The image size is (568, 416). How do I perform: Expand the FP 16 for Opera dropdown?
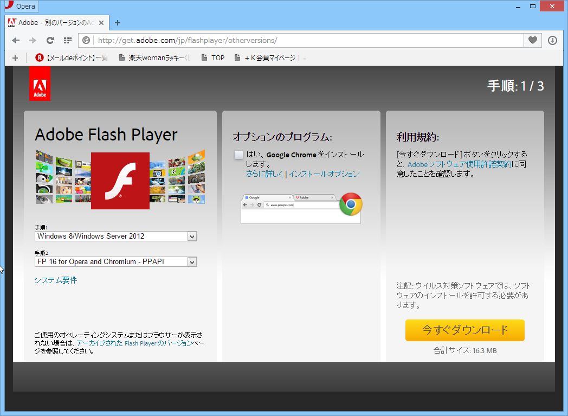point(116,261)
